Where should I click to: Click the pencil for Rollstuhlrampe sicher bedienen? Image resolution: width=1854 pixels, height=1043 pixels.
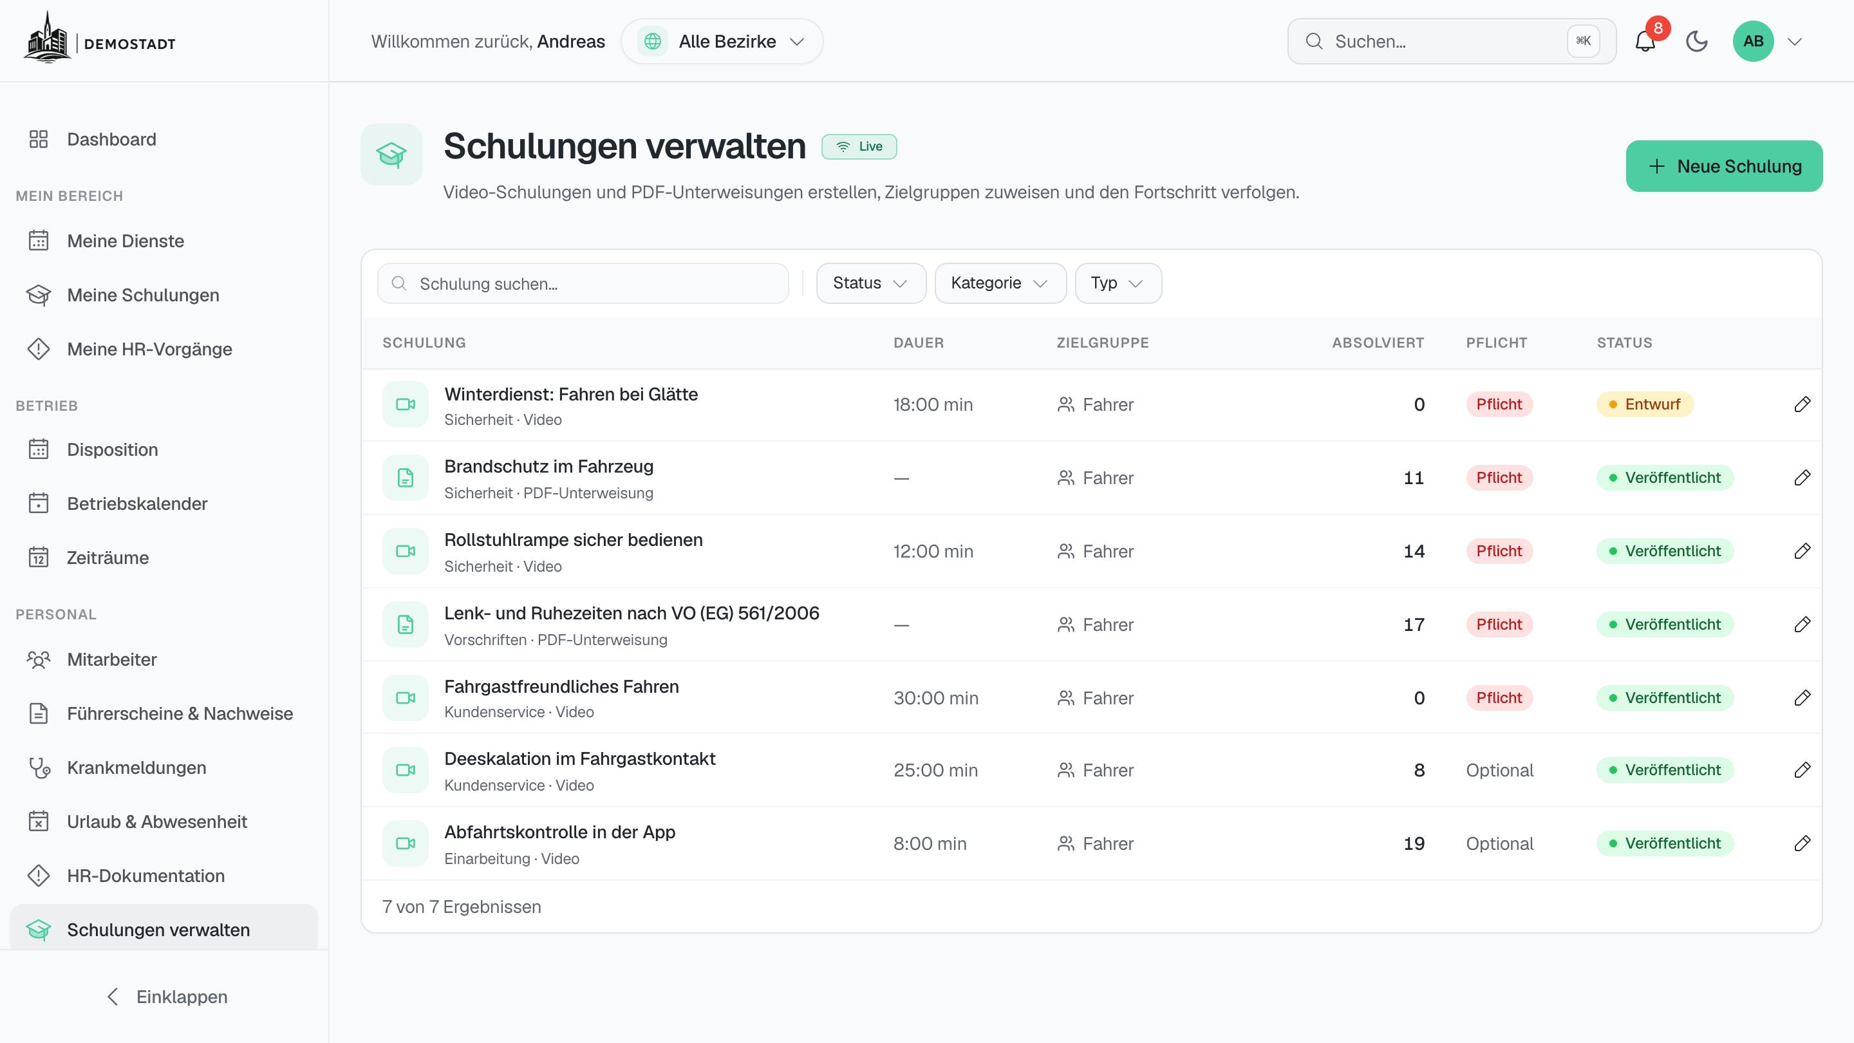(x=1803, y=551)
